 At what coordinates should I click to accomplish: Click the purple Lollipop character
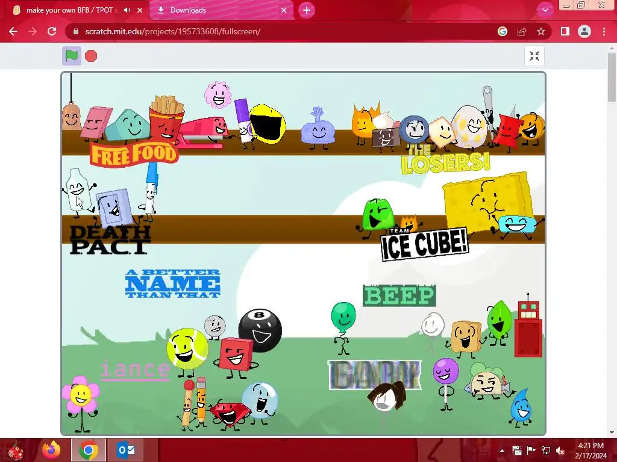[x=446, y=371]
